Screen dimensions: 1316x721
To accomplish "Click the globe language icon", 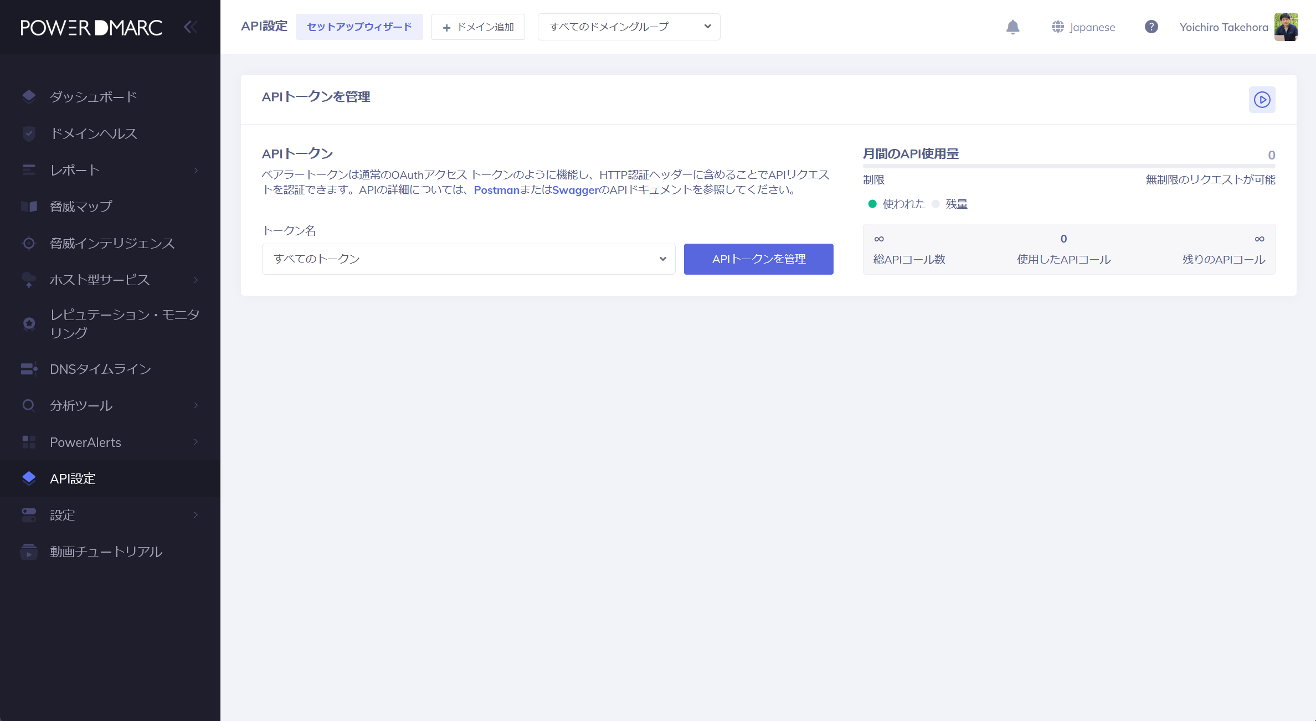I will [1057, 27].
